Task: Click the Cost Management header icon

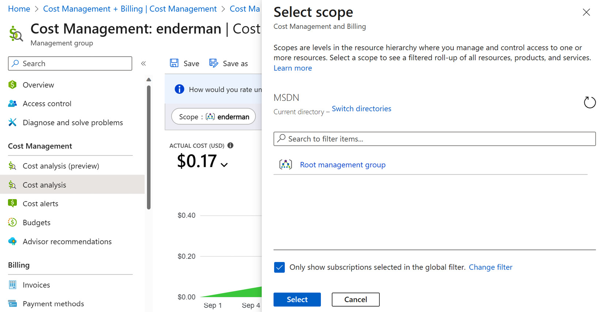Action: pyautogui.click(x=16, y=34)
